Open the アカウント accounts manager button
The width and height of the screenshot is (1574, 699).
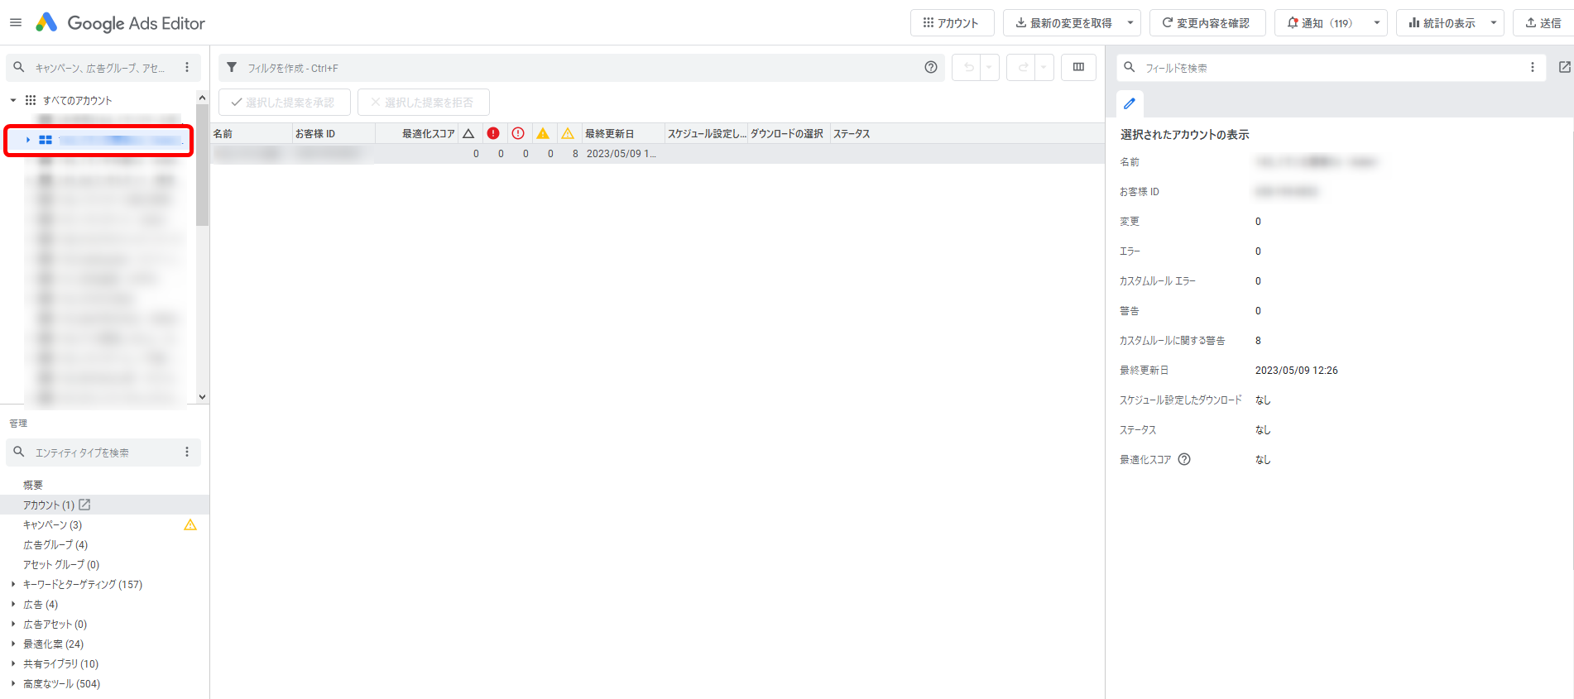click(x=951, y=23)
